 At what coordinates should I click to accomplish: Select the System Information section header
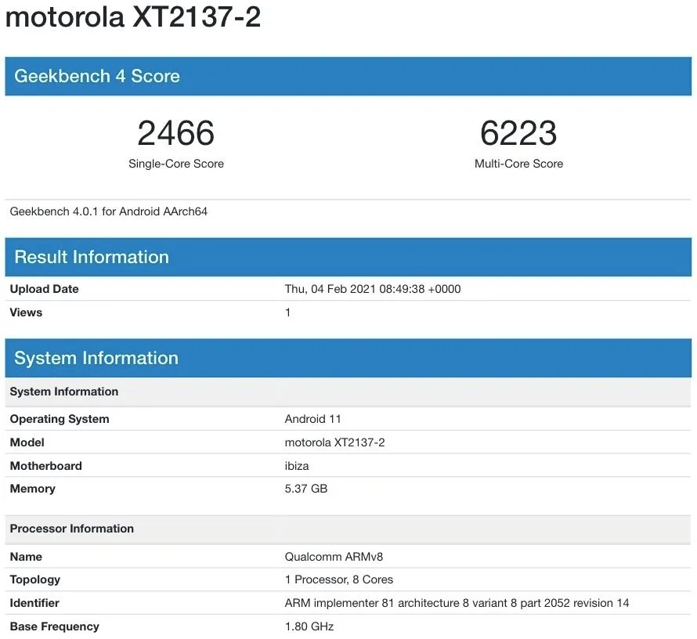(96, 358)
